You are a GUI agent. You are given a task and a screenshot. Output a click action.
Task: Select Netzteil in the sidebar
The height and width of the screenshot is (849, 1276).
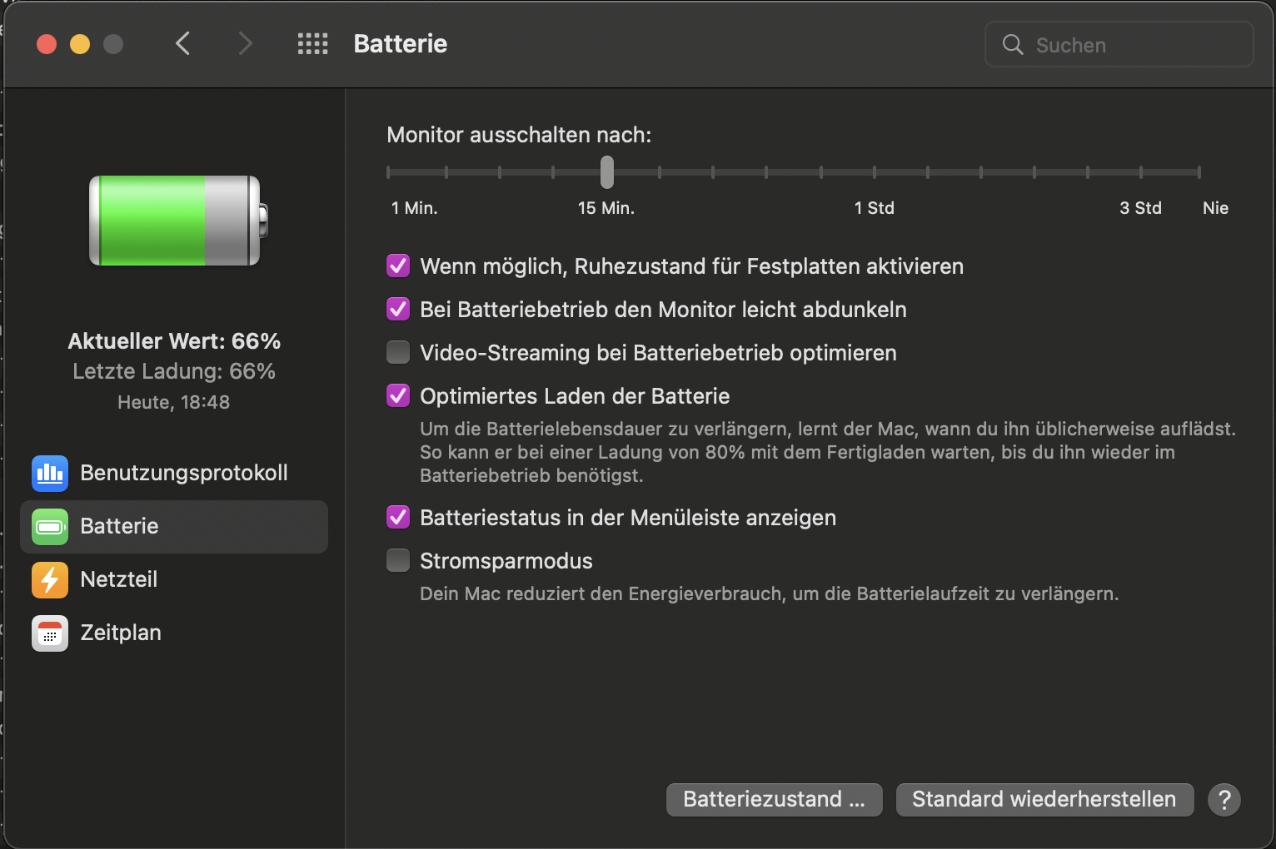119,580
